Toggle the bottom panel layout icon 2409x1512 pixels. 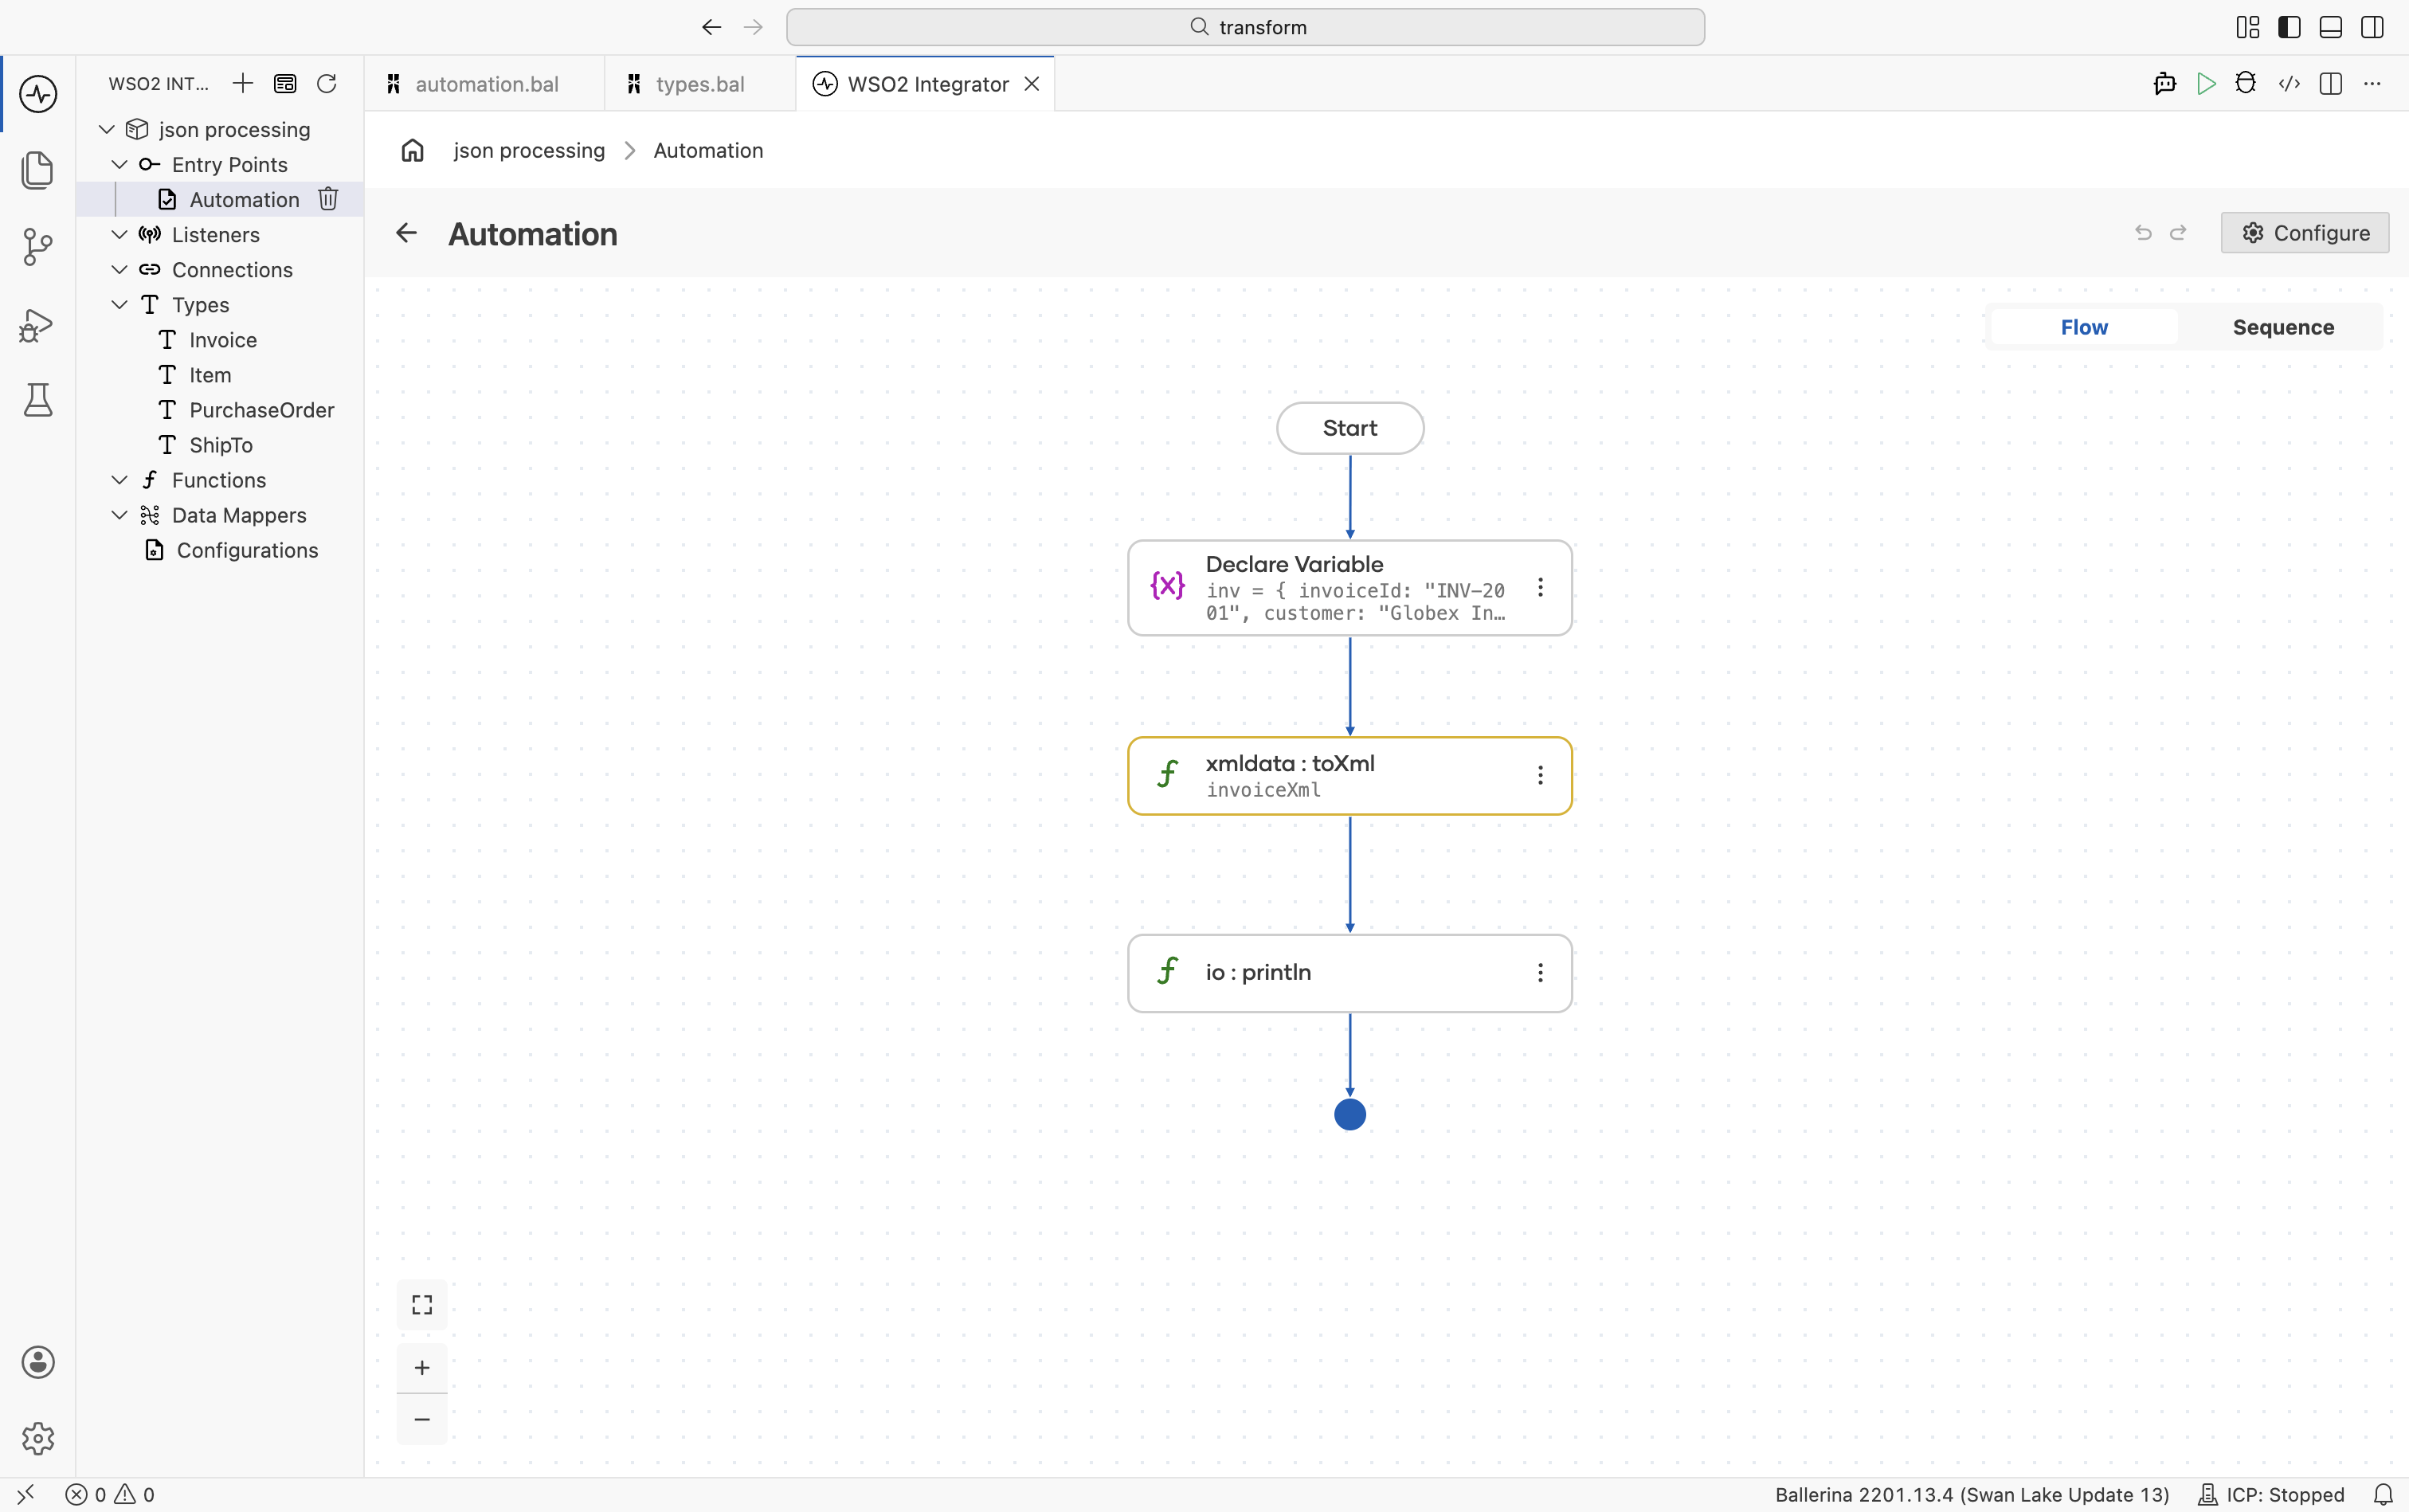[2331, 27]
